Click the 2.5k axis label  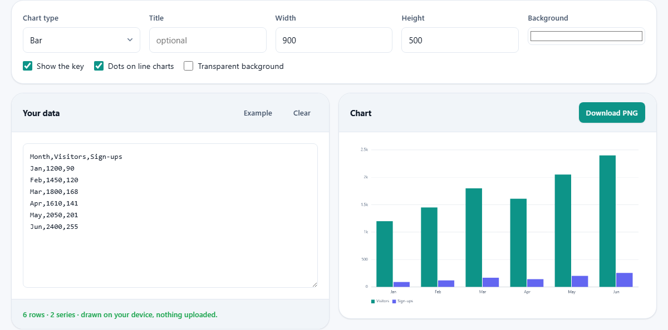[x=365, y=149]
